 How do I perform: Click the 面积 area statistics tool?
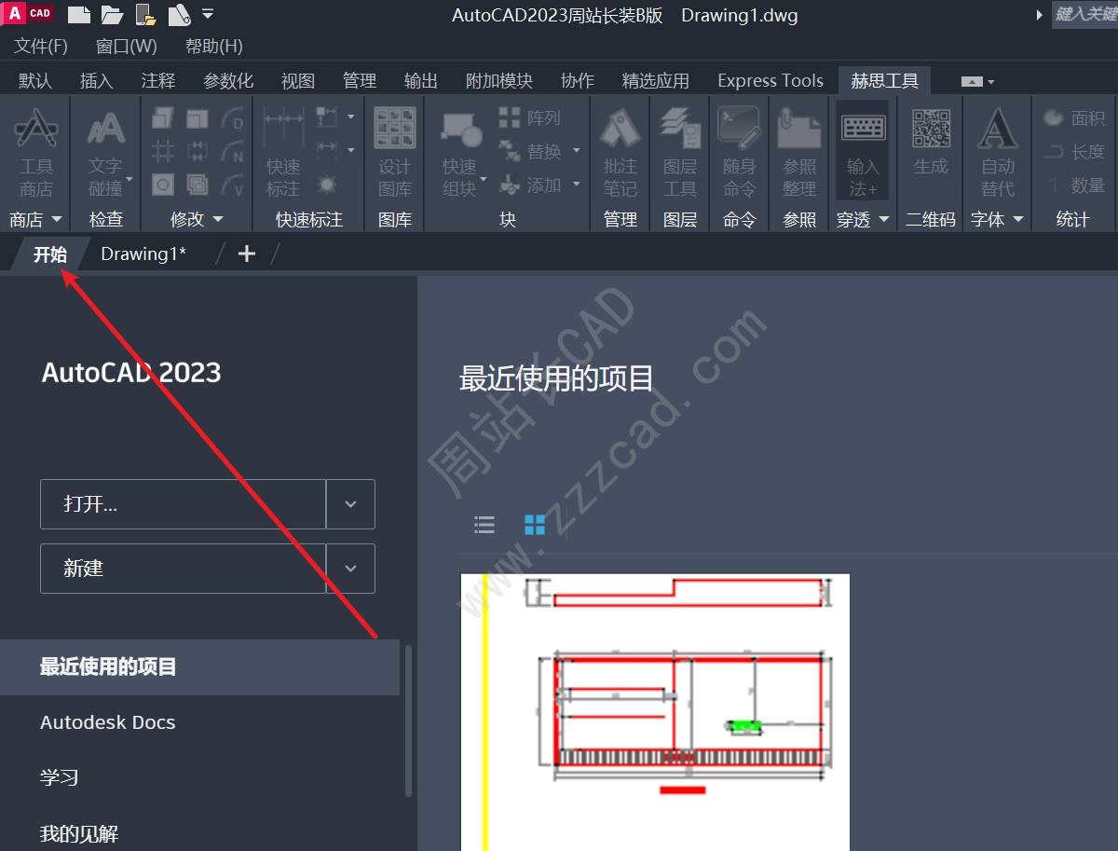(1074, 117)
